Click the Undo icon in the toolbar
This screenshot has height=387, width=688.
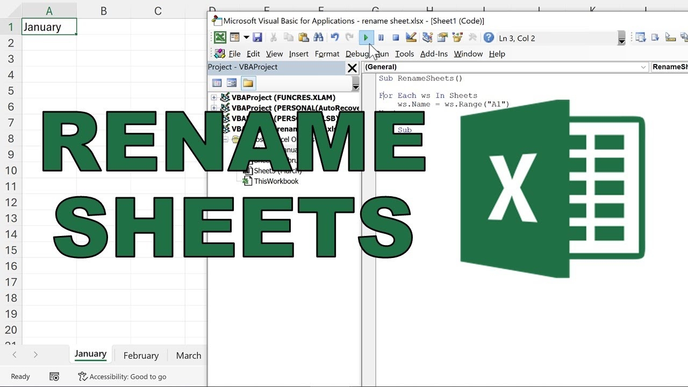pyautogui.click(x=334, y=37)
